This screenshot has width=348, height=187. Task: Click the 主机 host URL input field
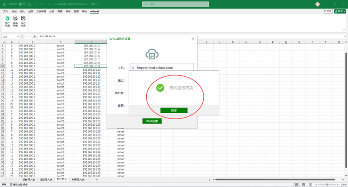point(162,68)
